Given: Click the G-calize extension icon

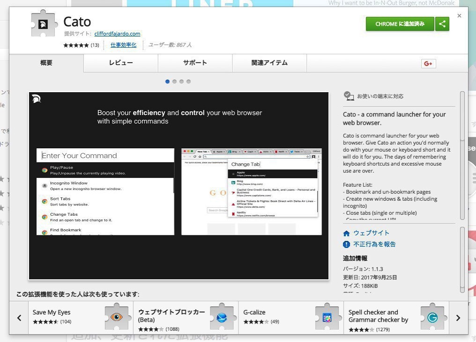Looking at the screenshot, I should click(327, 317).
